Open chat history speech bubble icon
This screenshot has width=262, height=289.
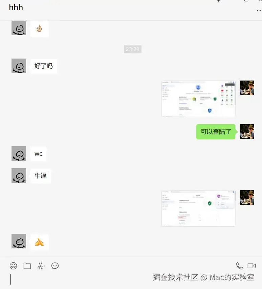(55, 266)
